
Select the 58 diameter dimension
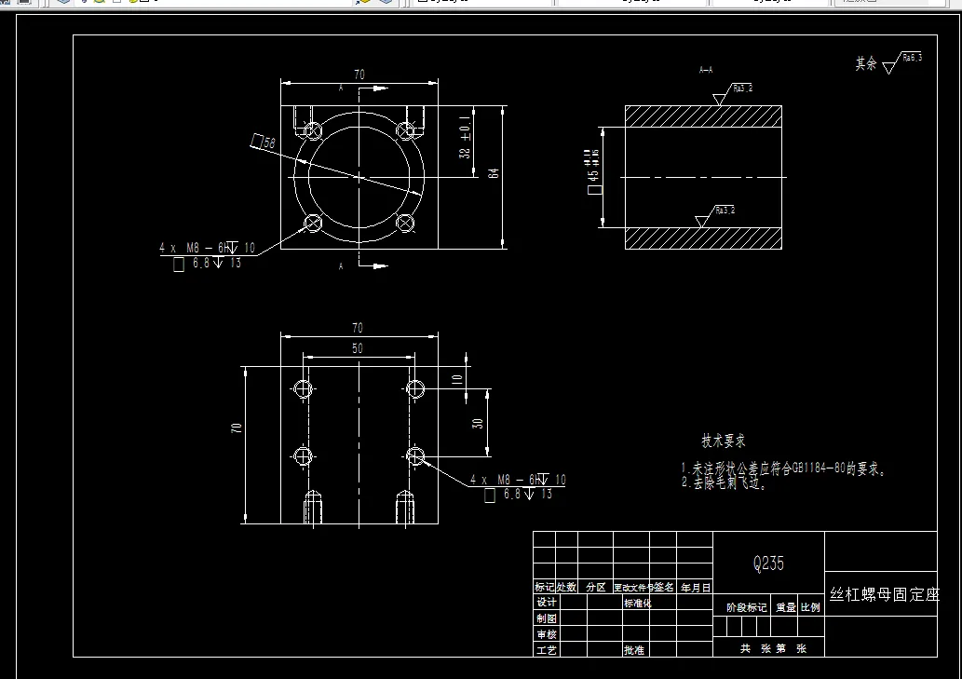pyautogui.click(x=264, y=143)
